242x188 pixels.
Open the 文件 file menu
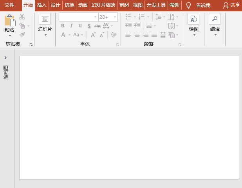click(9, 5)
